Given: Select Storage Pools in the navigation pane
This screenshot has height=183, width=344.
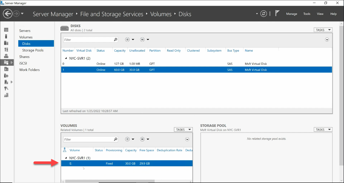Looking at the screenshot, I should coord(33,50).
